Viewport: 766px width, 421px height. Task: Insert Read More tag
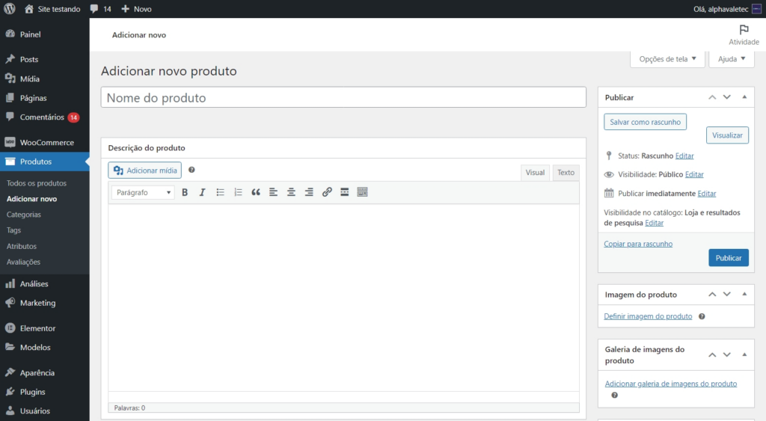pyautogui.click(x=344, y=192)
